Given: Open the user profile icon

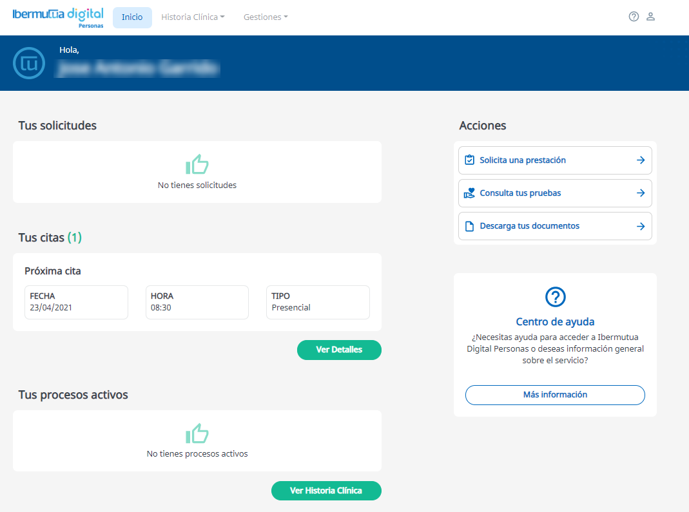Looking at the screenshot, I should point(650,17).
